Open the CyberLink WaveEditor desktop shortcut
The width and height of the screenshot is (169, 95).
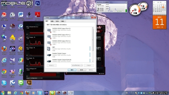click(x=4, y=5)
